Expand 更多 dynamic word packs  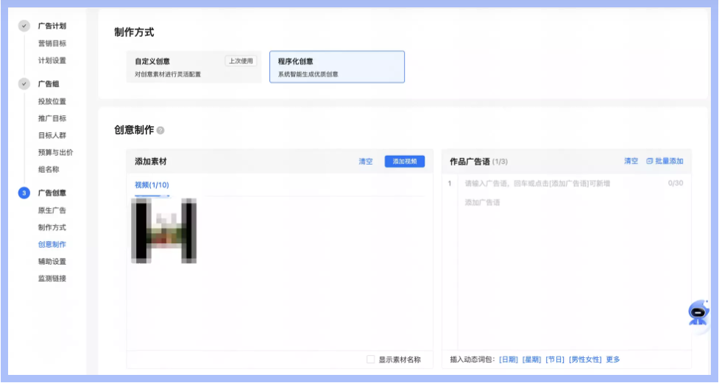tap(613, 359)
